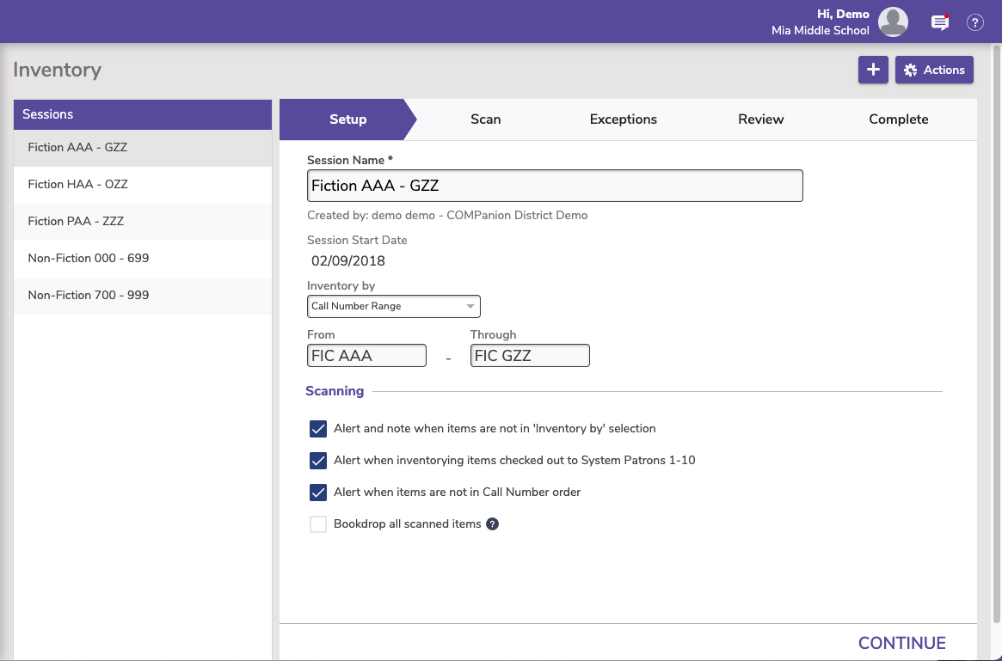Enable Bookdrop all scanned items
The image size is (1002, 661).
tap(318, 524)
